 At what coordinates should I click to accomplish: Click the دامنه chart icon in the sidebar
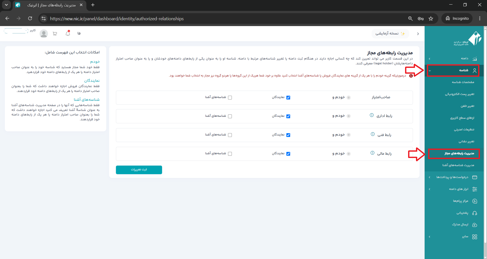pyautogui.click(x=475, y=58)
